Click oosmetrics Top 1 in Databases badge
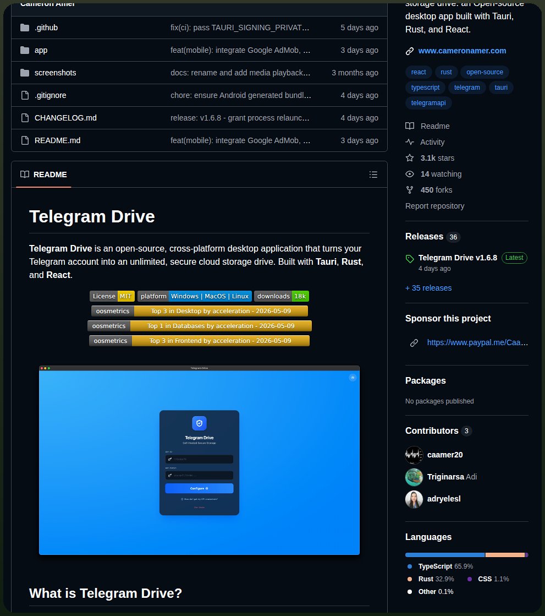 pyautogui.click(x=199, y=326)
